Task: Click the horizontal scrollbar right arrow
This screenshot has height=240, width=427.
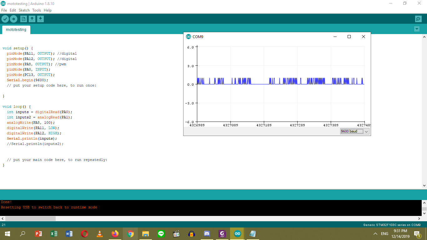Action: click(419, 219)
